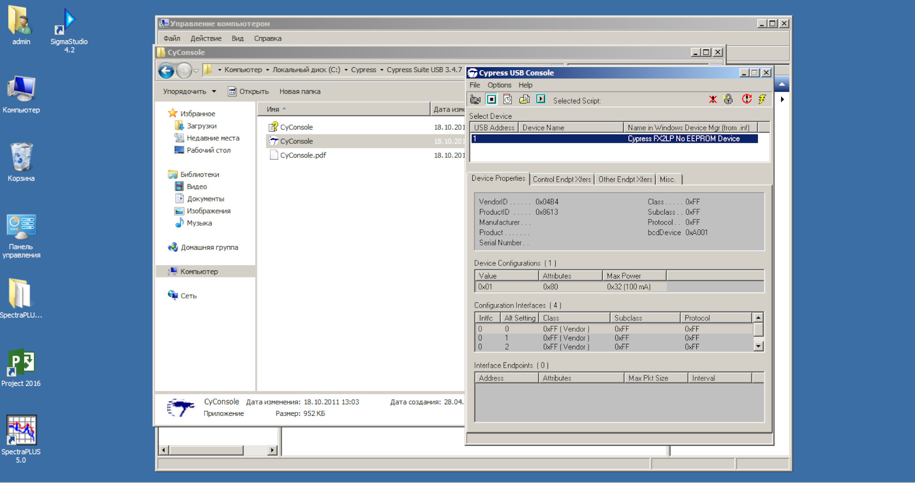This screenshot has height=483, width=915.
Task: Switch to Other Endpt Xfers tab
Action: (625, 179)
